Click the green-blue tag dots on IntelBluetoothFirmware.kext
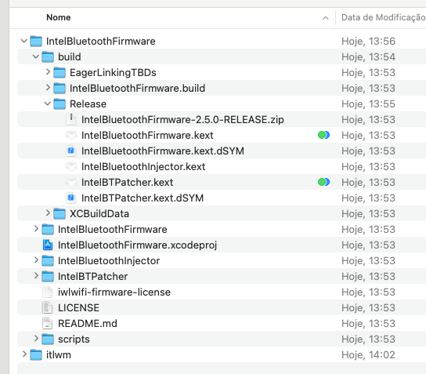Image resolution: width=426 pixels, height=374 pixels. (323, 135)
